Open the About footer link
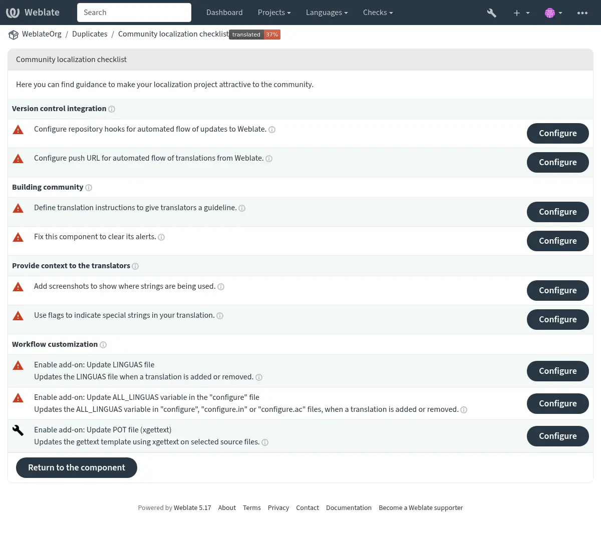This screenshot has height=537, width=601. [227, 507]
